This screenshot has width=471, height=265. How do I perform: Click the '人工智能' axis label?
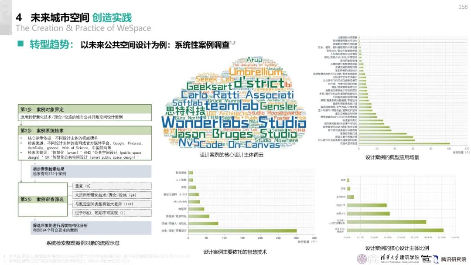point(181,180)
